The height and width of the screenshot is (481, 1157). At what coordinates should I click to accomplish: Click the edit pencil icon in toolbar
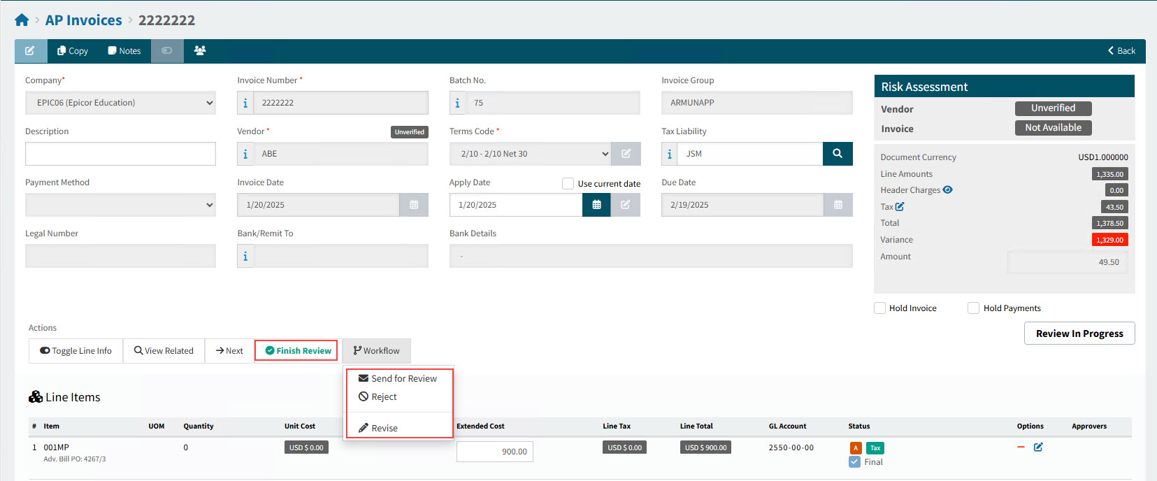coord(30,50)
